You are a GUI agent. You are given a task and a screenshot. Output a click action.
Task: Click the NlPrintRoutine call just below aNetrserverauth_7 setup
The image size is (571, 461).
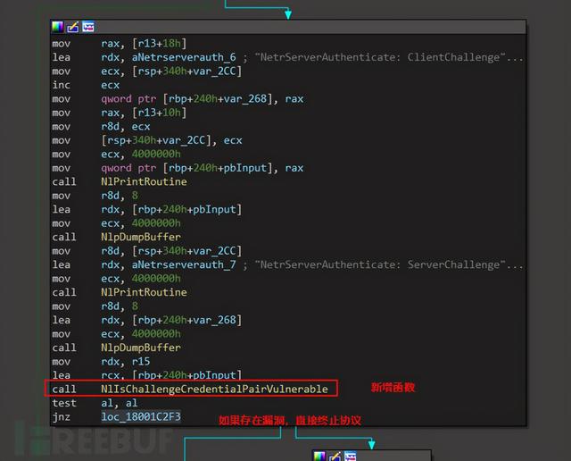(144, 292)
